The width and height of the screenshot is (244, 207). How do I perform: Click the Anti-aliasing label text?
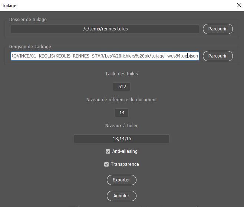[x=125, y=151]
